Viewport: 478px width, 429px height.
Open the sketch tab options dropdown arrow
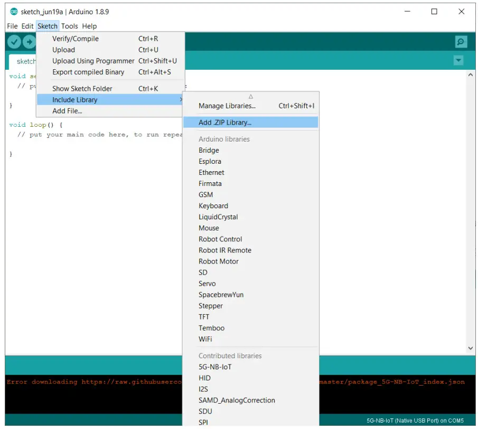[458, 61]
